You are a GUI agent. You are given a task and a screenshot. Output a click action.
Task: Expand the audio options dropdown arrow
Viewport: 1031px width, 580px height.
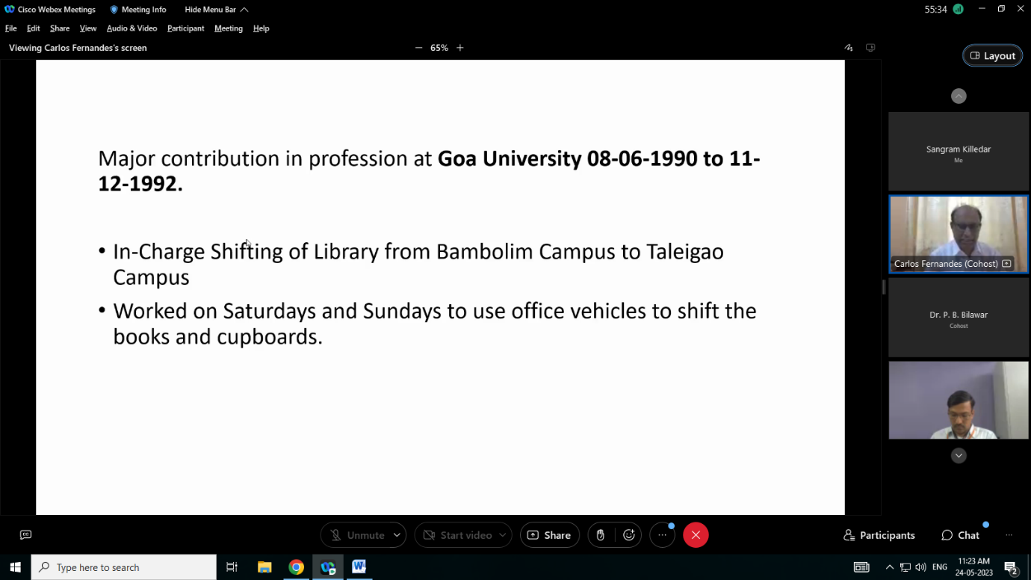397,535
